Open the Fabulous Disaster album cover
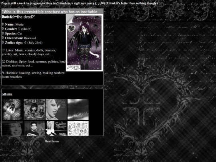 56,128
